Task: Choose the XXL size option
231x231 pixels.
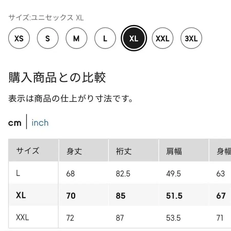Action: 162,39
